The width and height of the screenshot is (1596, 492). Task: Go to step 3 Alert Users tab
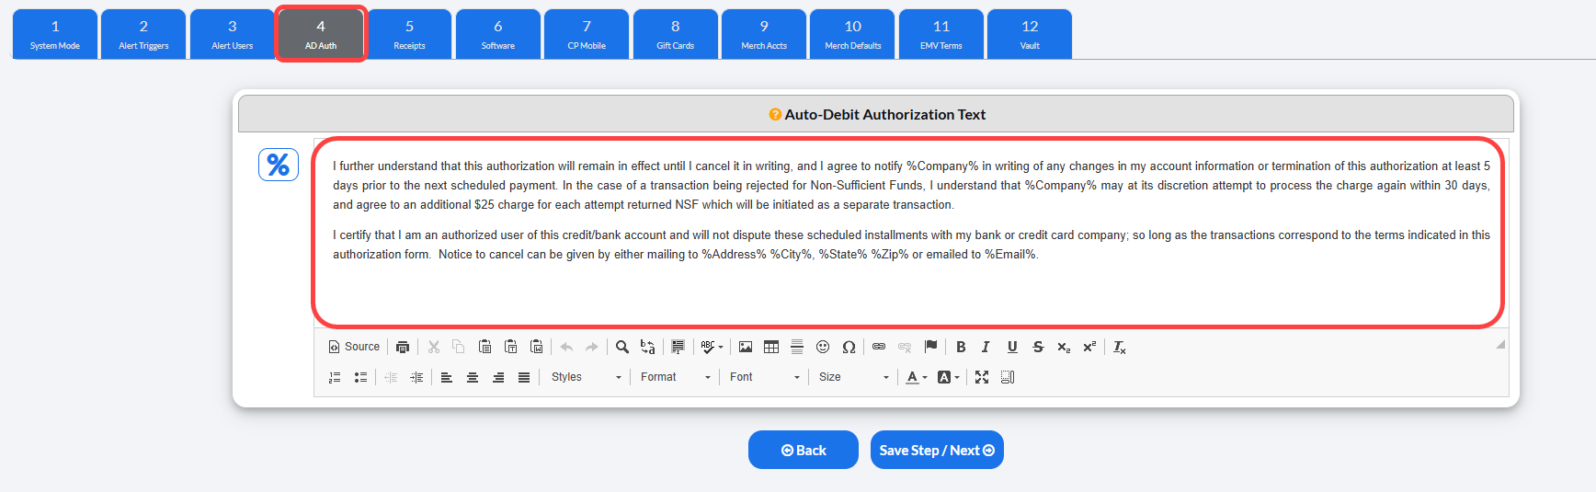point(233,34)
